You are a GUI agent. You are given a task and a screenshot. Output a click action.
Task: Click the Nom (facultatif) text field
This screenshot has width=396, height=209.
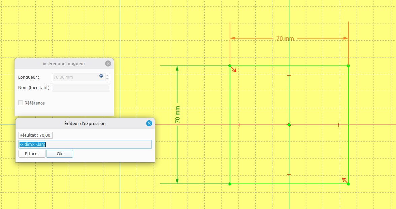pyautogui.click(x=81, y=88)
